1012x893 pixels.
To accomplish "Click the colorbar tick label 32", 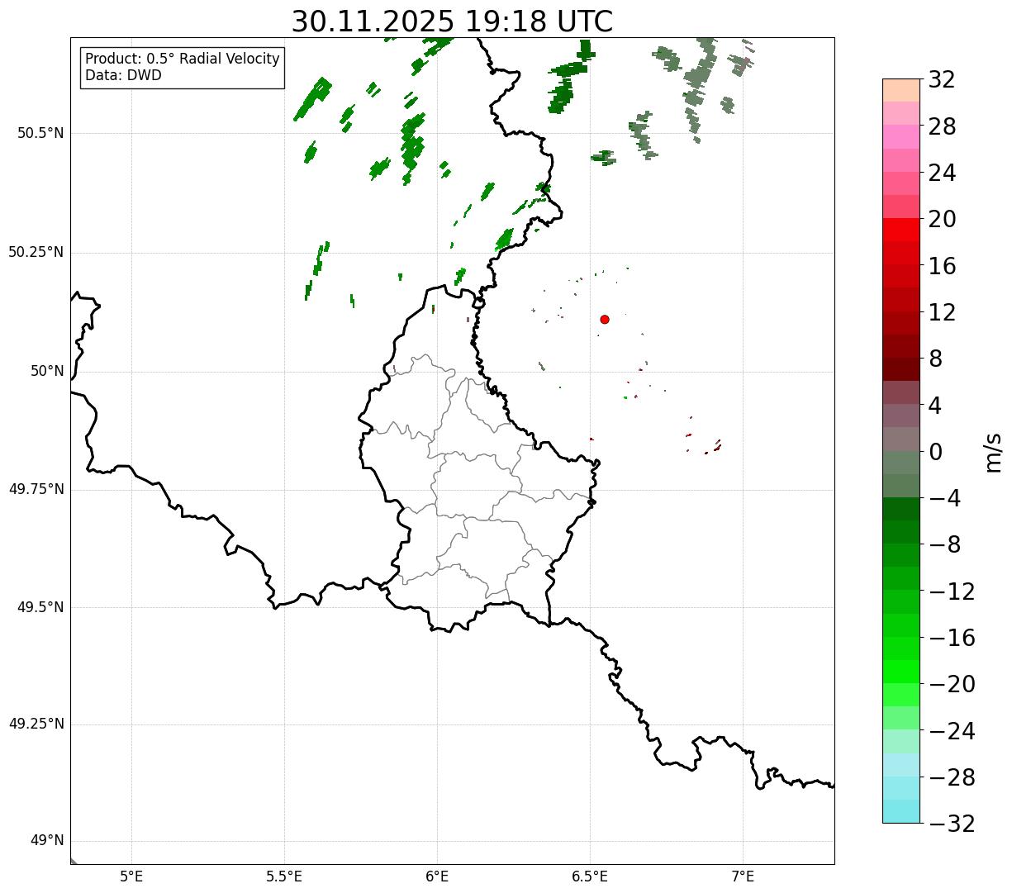I will [942, 80].
